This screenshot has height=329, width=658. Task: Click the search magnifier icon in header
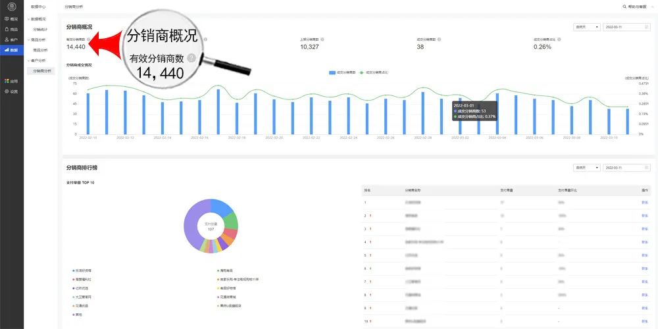click(624, 7)
